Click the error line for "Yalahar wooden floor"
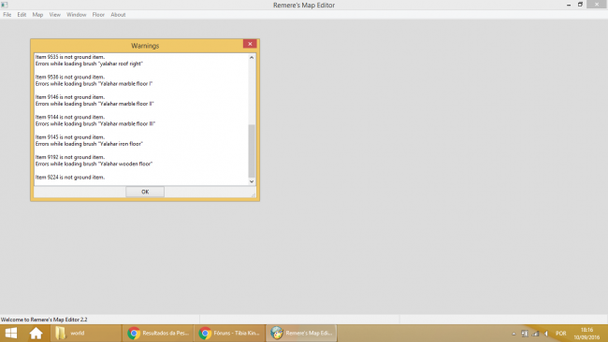608x342 pixels. coord(94,164)
